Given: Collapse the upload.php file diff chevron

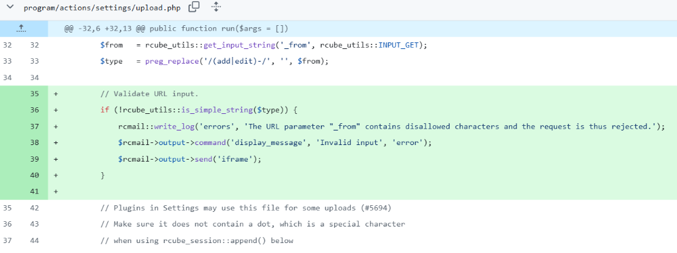Looking at the screenshot, I should pos(11,7).
